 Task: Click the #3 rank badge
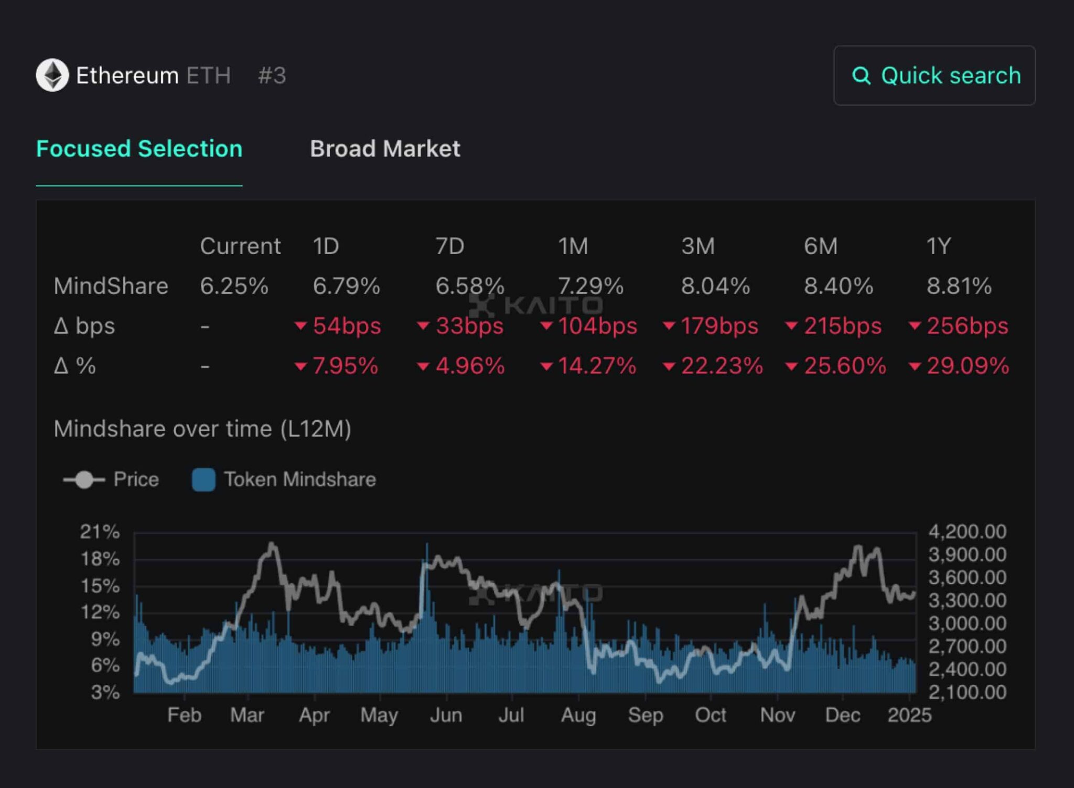272,75
